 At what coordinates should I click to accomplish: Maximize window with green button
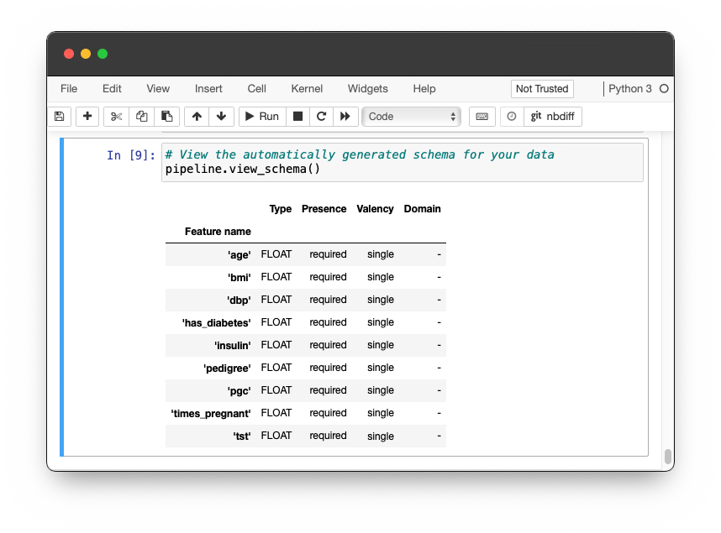pyautogui.click(x=103, y=54)
